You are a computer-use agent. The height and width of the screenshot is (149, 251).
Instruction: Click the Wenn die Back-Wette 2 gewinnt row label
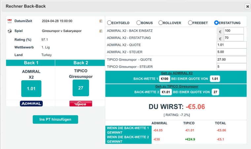(x=128, y=139)
